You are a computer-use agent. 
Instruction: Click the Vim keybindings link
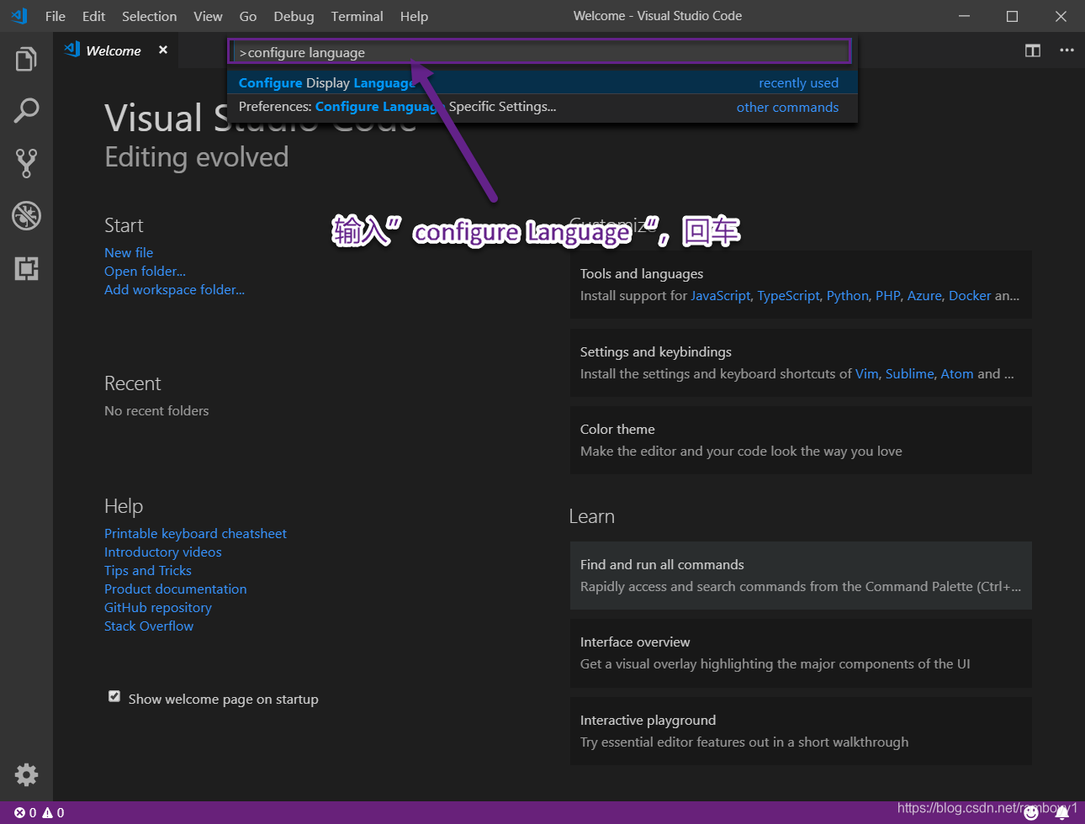point(866,373)
